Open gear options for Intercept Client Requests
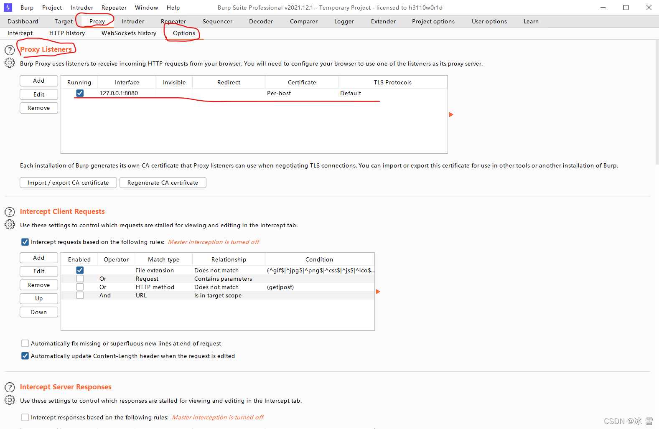 pos(10,225)
